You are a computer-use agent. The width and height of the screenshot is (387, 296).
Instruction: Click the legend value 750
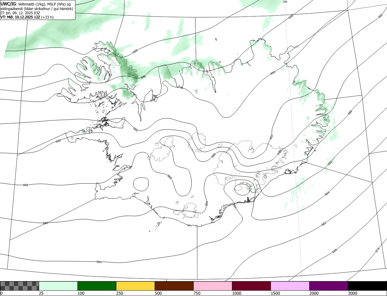click(x=197, y=293)
